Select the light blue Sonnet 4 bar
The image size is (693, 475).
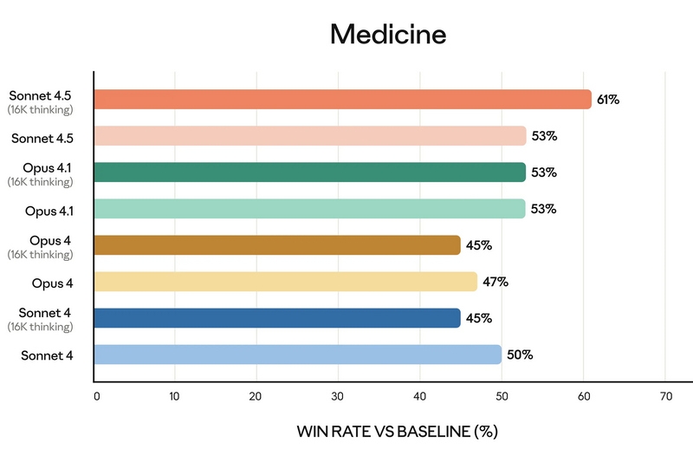(x=297, y=355)
